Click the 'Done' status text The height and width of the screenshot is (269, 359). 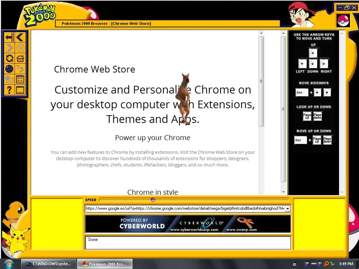[x=93, y=240]
